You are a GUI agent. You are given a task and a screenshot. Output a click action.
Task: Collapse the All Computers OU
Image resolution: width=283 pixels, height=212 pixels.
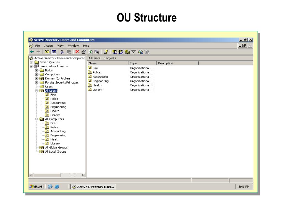tap(36, 119)
